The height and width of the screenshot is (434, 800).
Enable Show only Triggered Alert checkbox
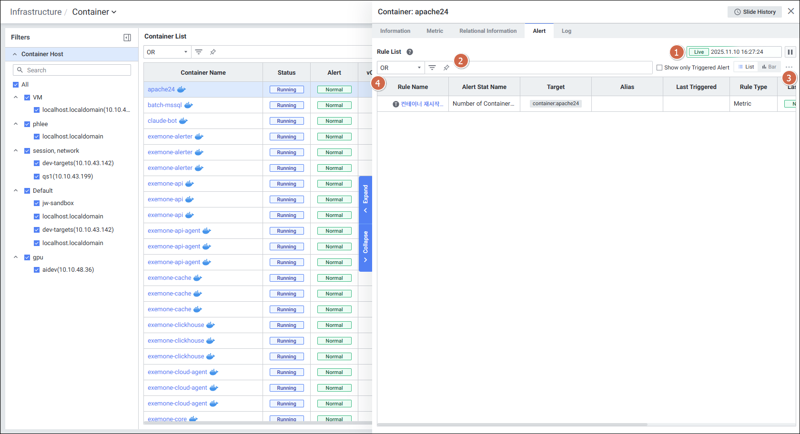tap(659, 68)
